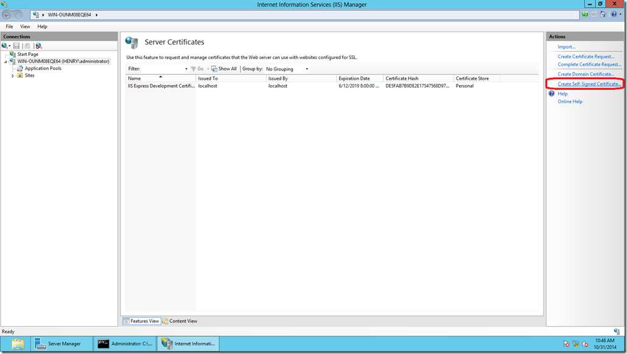Image resolution: width=627 pixels, height=354 pixels.
Task: Click the blue Help question mark in the address toolbar
Action: point(614,15)
